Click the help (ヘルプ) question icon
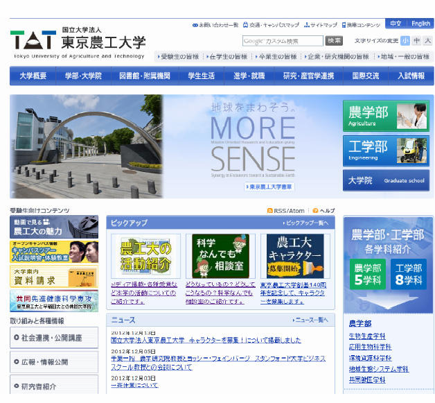Image resolution: width=435 pixels, height=403 pixels. pyautogui.click(x=315, y=211)
